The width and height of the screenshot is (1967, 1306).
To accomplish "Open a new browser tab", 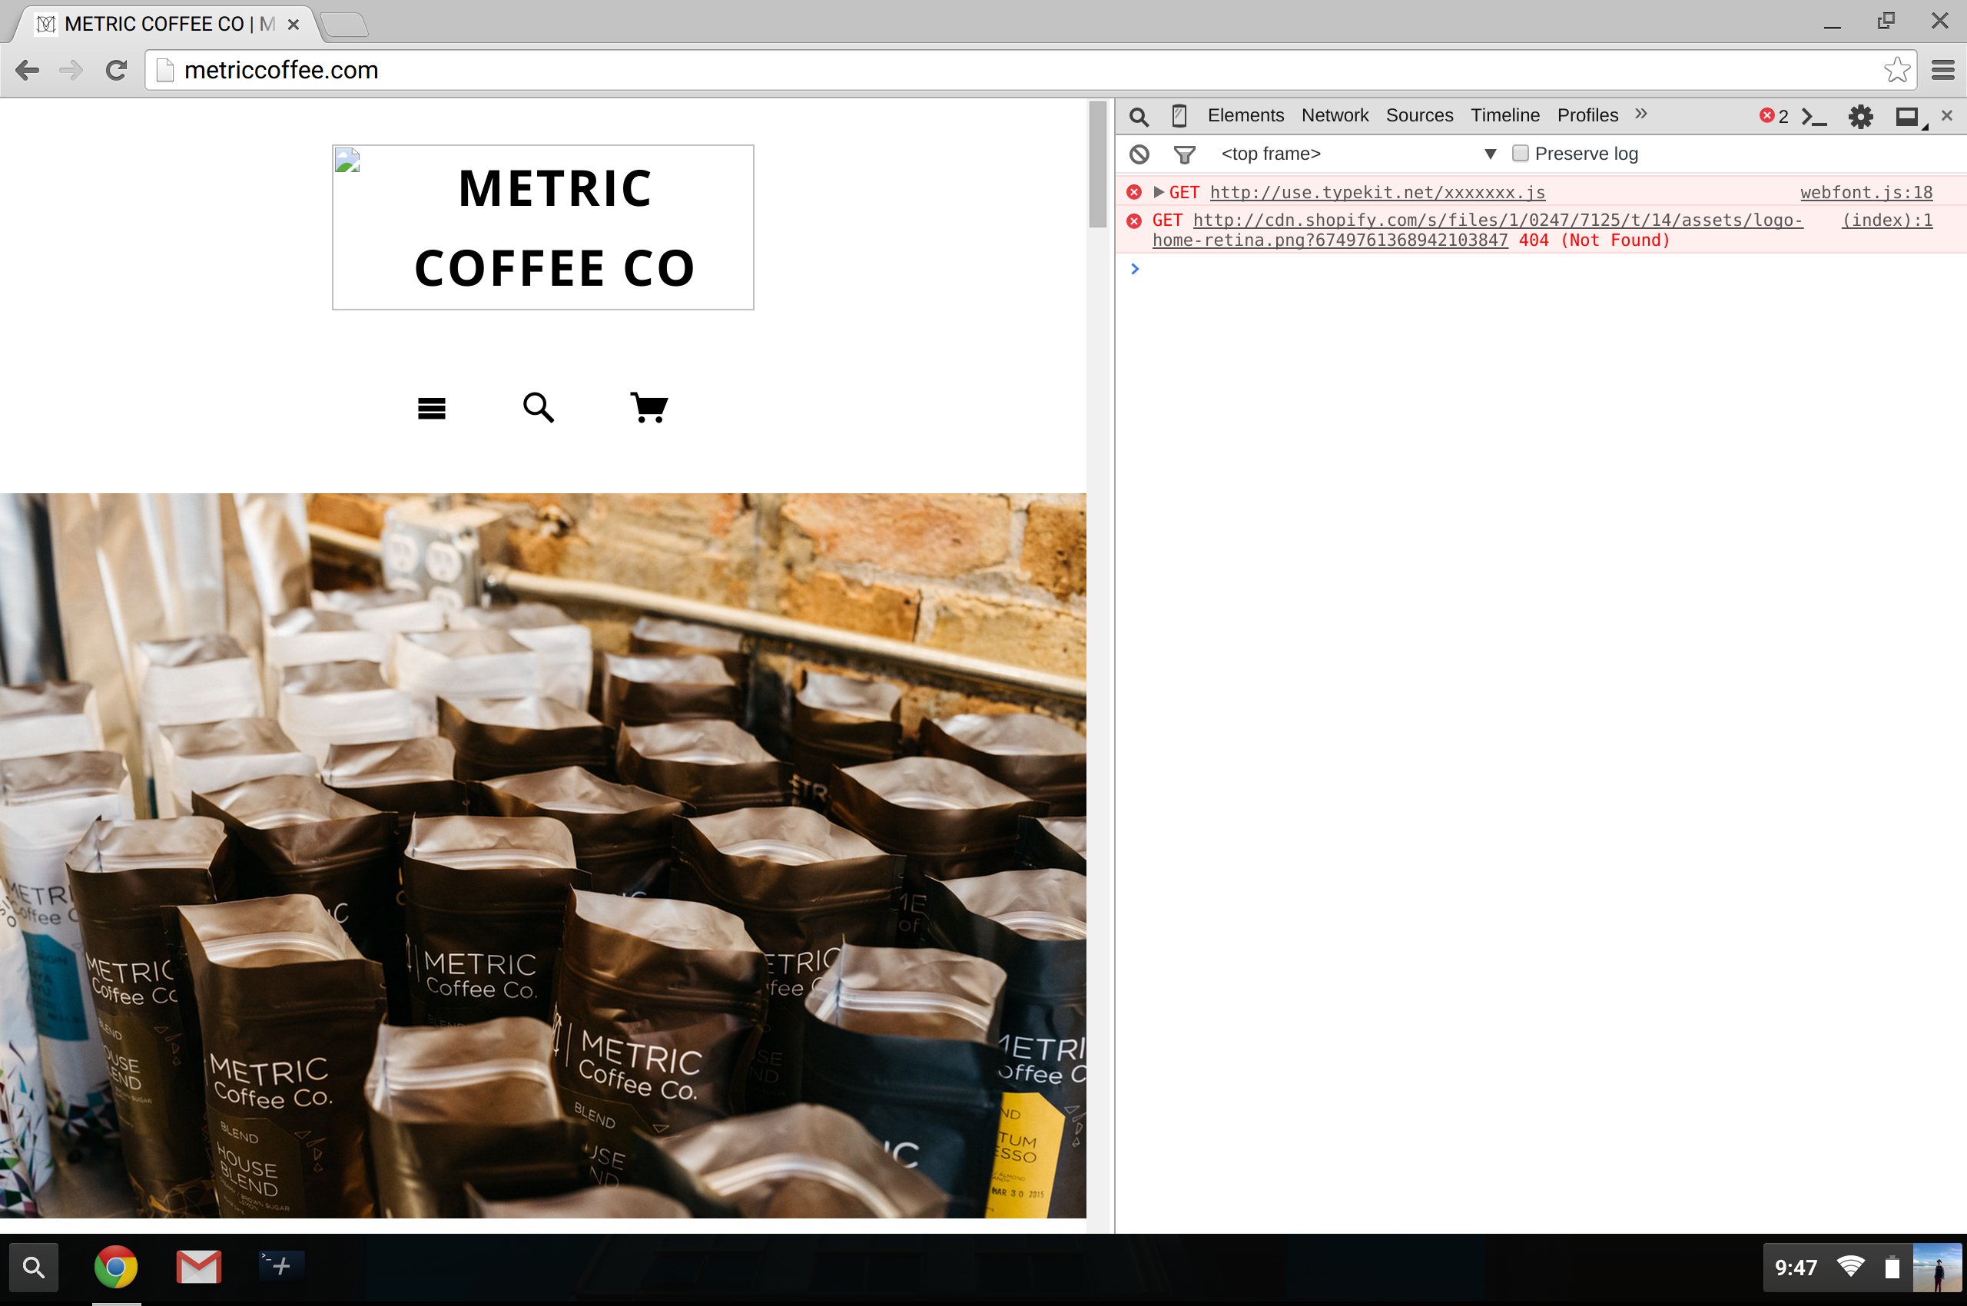I will [344, 25].
